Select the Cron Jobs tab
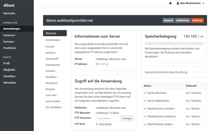This screenshot has width=210, height=131. (51, 95)
